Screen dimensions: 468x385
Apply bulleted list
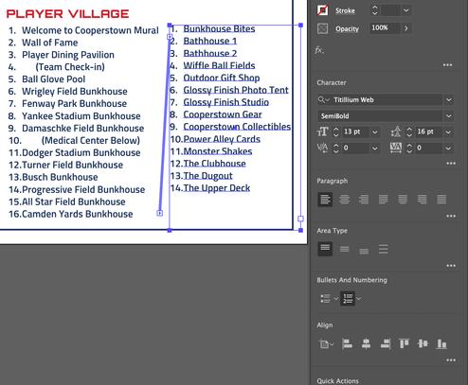[x=326, y=298]
